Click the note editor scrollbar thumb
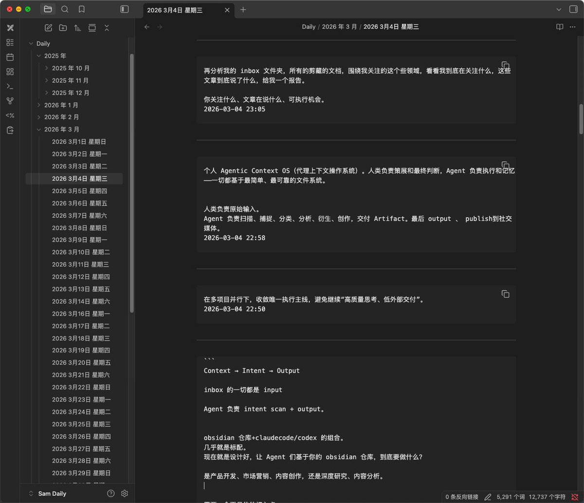 (581, 119)
